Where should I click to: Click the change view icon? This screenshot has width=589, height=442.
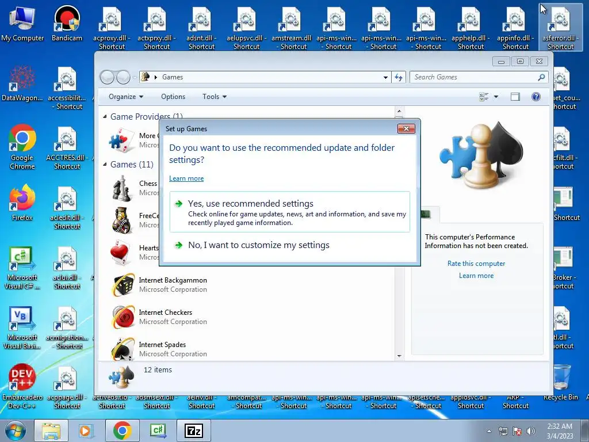coord(484,97)
